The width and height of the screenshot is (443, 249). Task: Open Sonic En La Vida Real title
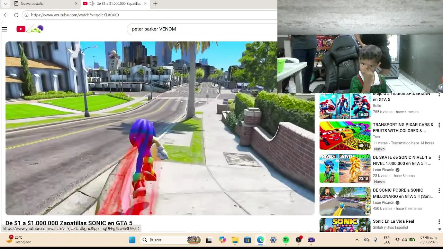coord(393,221)
